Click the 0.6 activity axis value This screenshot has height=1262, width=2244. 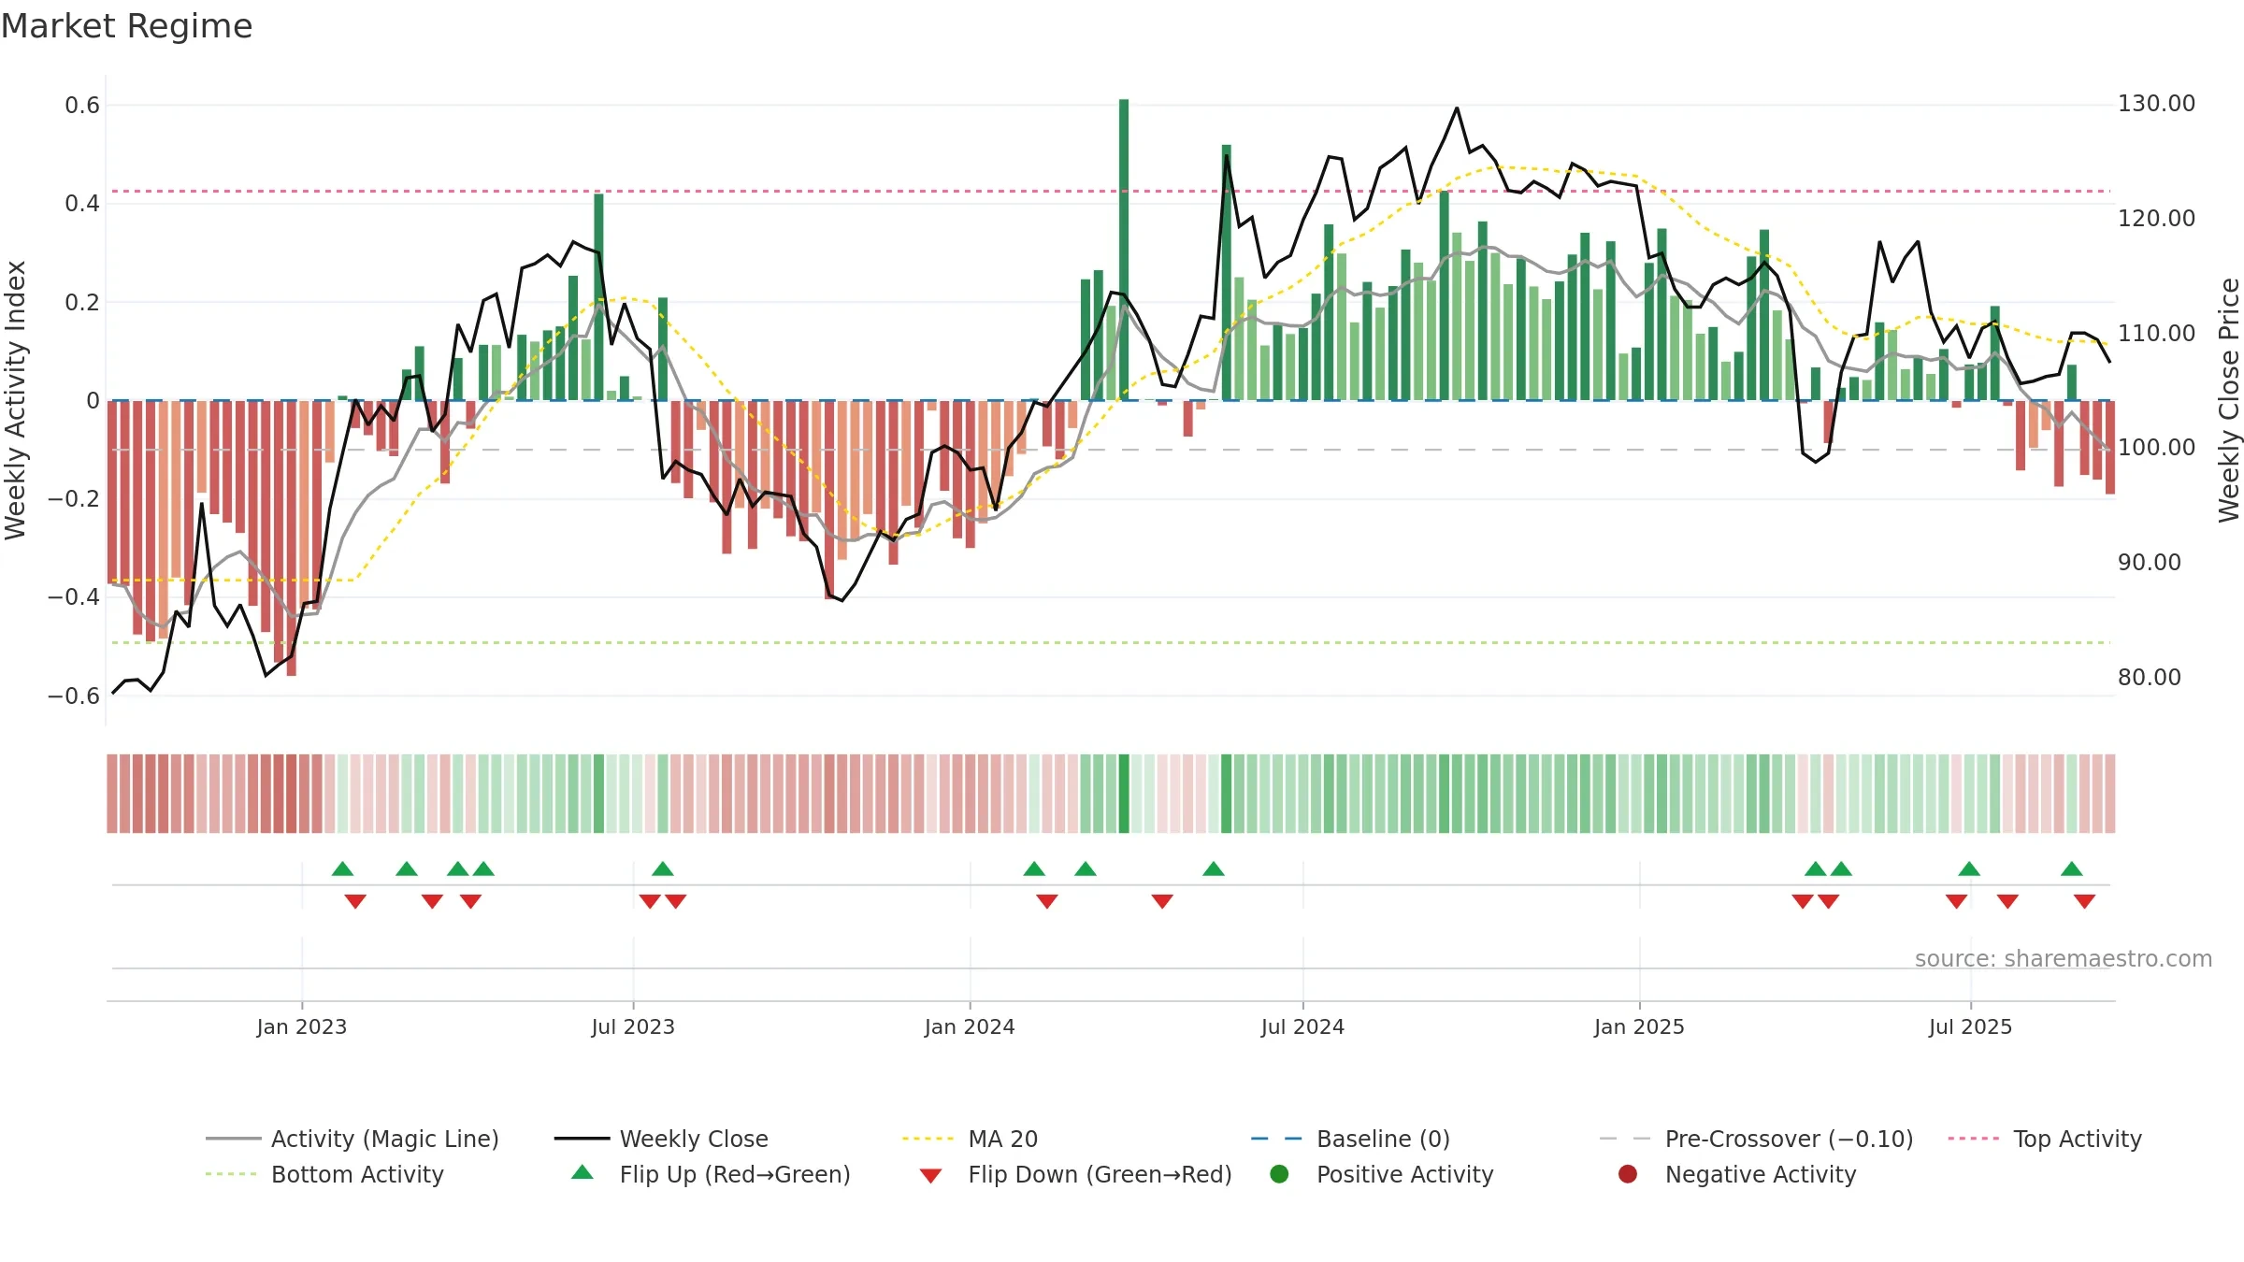tap(82, 106)
